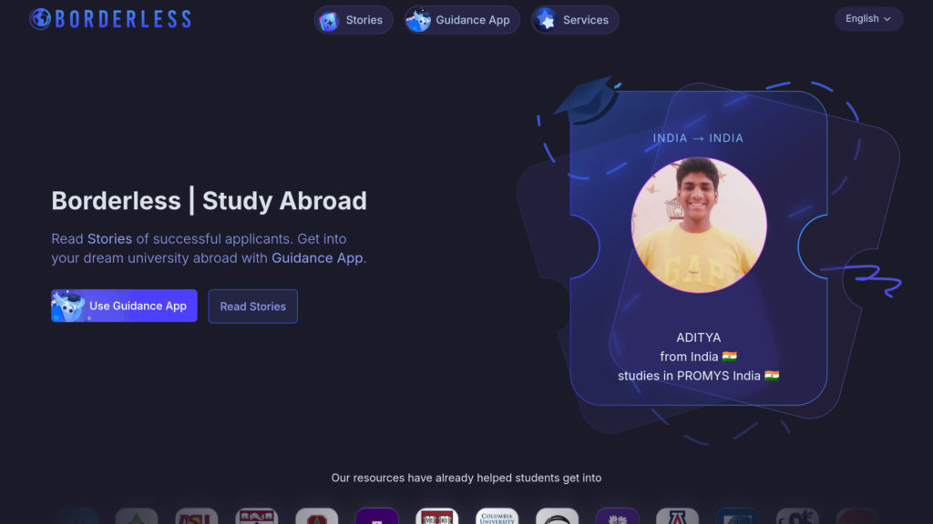Click the Harvard crest logo

[x=436, y=517]
